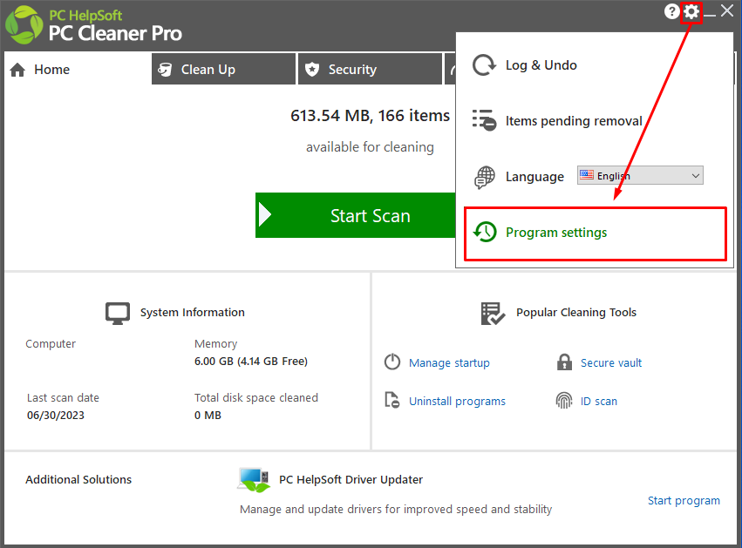
Task: Click the Driver Updater computer icon
Action: (x=254, y=479)
